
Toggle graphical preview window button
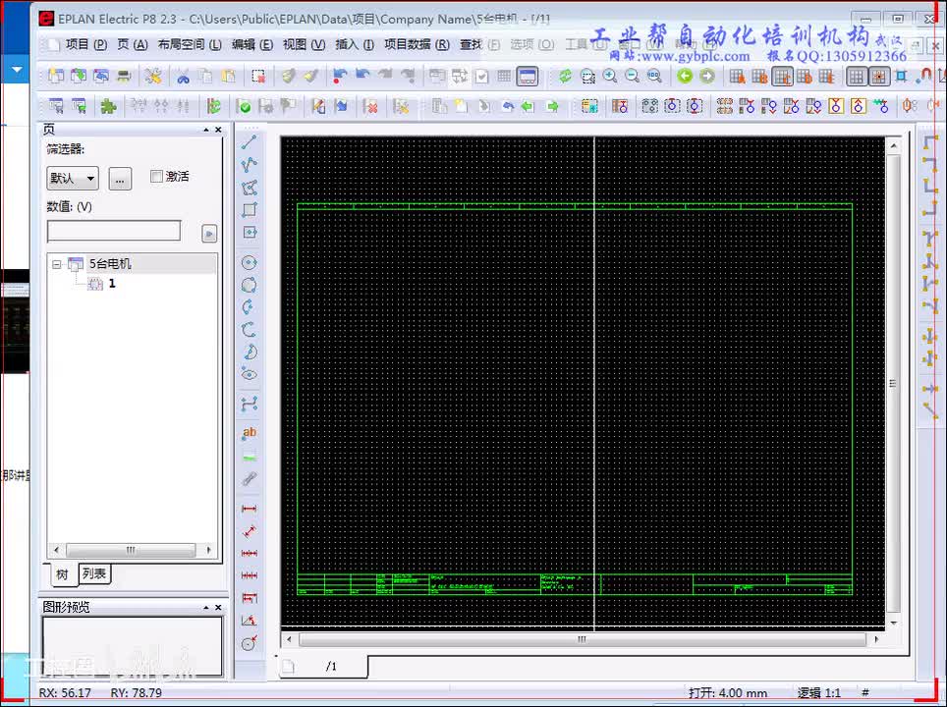coord(528,77)
